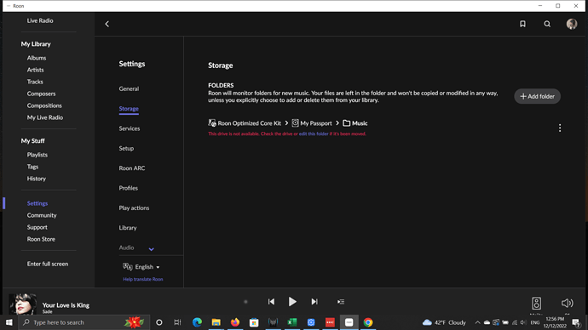Go back using the back arrow
Image resolution: width=588 pixels, height=330 pixels.
(x=107, y=24)
